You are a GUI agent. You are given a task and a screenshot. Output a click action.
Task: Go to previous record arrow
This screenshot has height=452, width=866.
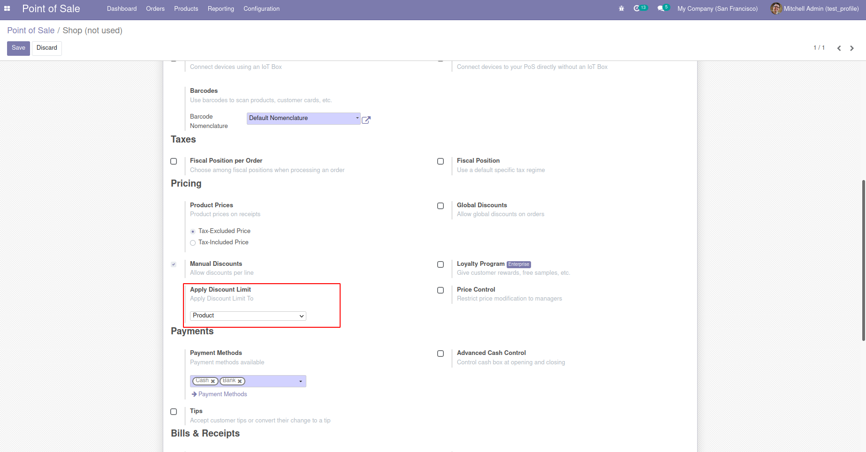[x=839, y=48]
